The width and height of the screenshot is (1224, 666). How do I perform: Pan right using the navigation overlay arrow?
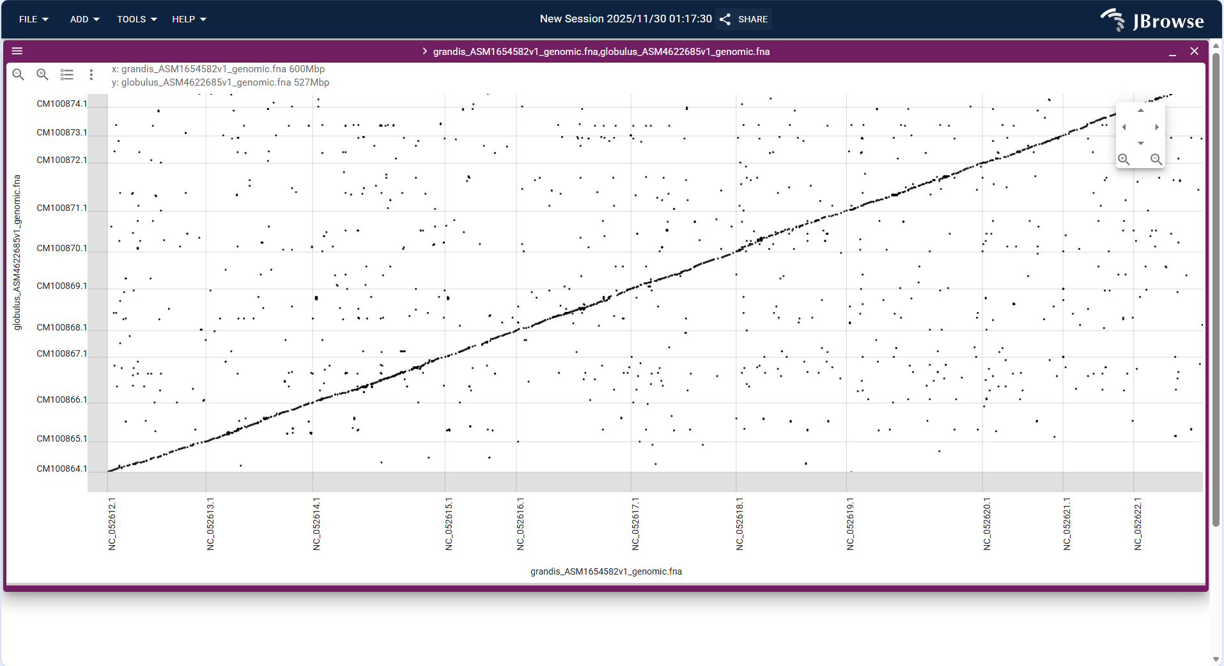pyautogui.click(x=1156, y=127)
